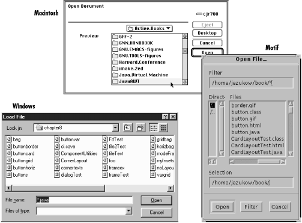Click the Desktop button
Screen dimensions: 302x223
[x=207, y=33]
